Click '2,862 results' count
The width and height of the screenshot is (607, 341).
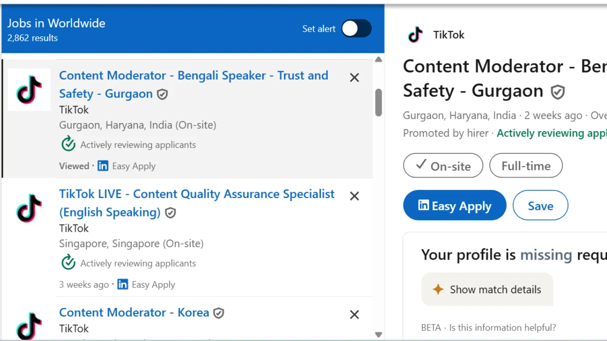33,38
